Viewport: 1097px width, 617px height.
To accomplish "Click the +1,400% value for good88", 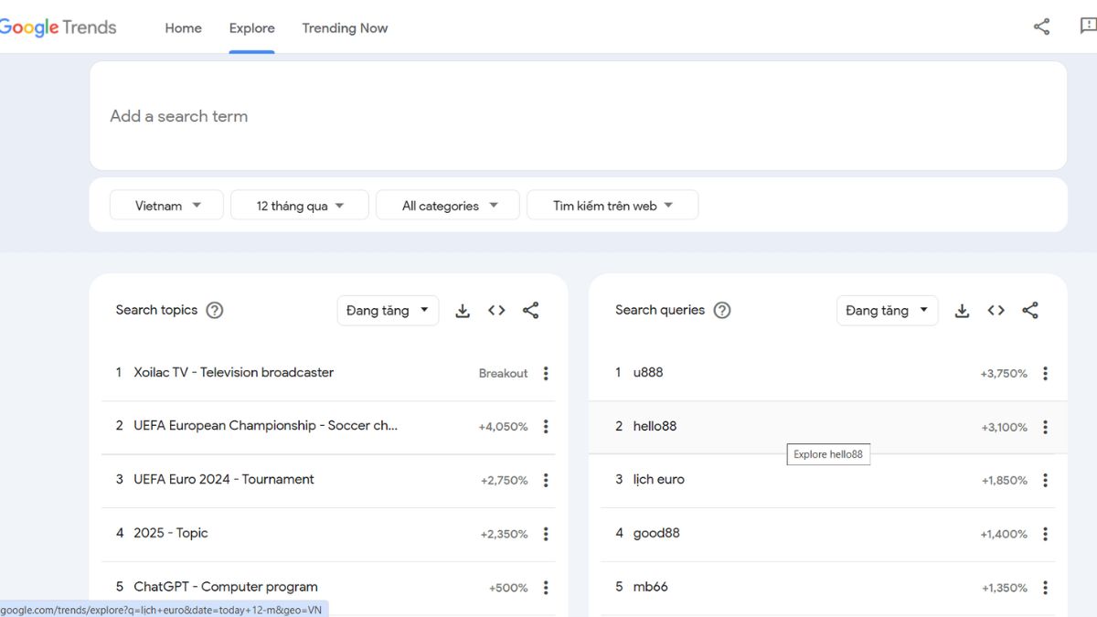I will tap(1004, 534).
